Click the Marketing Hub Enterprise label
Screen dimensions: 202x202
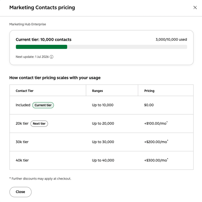point(28,24)
